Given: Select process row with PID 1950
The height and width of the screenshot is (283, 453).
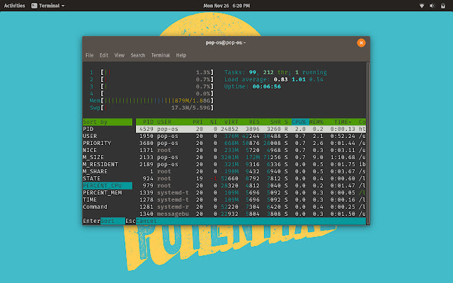Looking at the screenshot, I should pyautogui.click(x=251, y=136).
